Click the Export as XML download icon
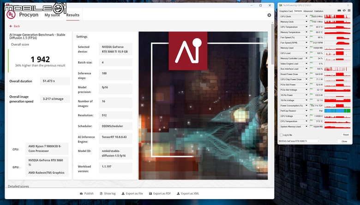The height and width of the screenshot is (205, 360). pos(178,193)
